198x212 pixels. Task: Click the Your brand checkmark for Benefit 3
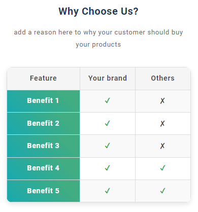(108, 146)
